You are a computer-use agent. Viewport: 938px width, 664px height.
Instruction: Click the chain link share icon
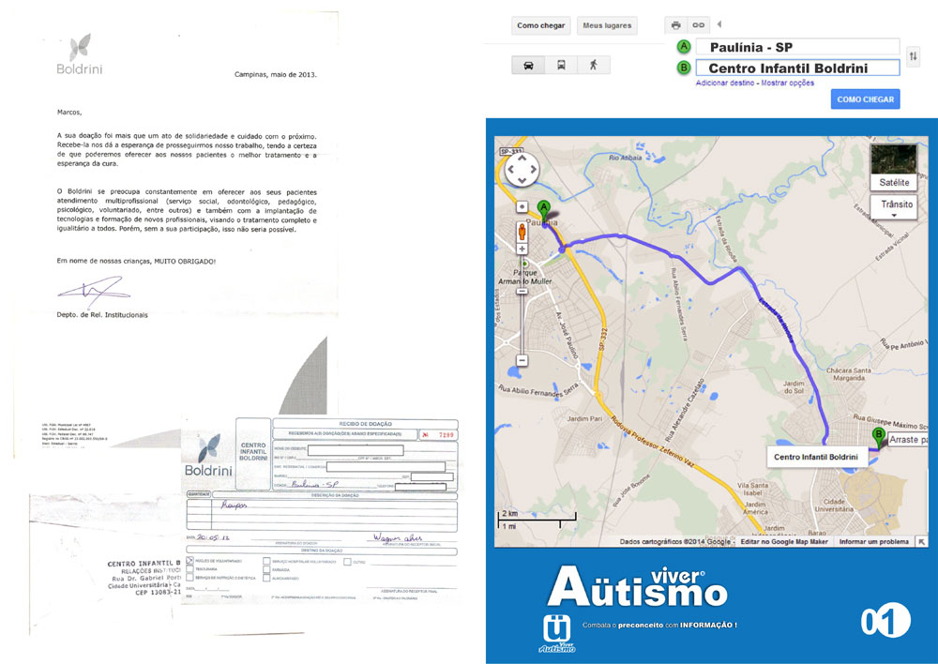pyautogui.click(x=698, y=25)
